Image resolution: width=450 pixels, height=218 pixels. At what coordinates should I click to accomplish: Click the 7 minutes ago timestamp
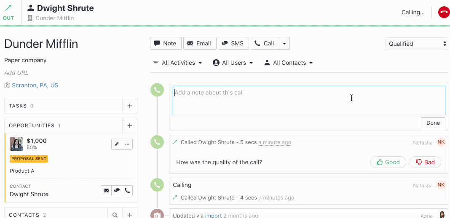tap(276, 198)
